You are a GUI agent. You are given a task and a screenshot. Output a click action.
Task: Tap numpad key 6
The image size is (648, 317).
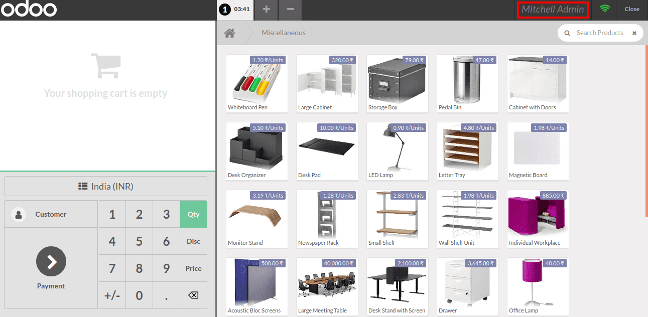166,241
